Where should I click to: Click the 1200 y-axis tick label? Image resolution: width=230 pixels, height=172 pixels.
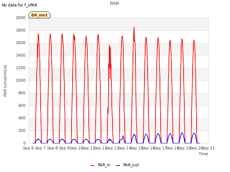(x=21, y=68)
